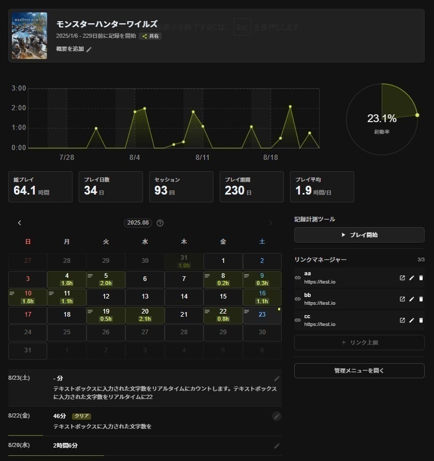Click the 8/20 (水) record entry row
This screenshot has width=434, height=461.
(x=145, y=445)
